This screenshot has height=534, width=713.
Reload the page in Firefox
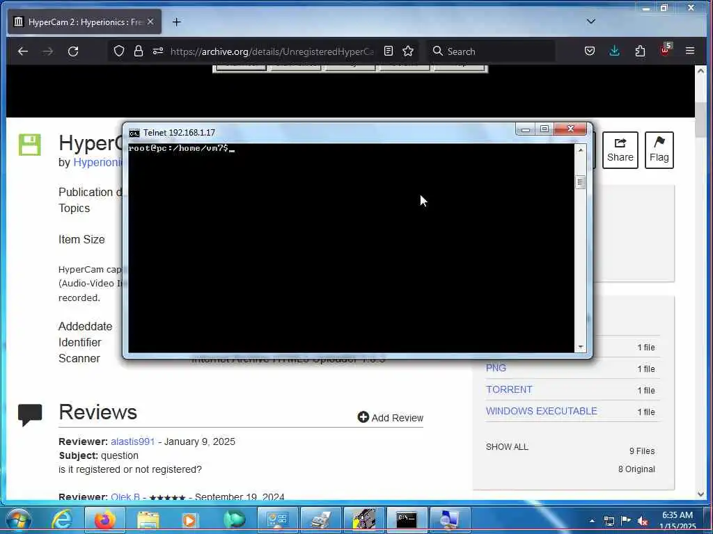[x=73, y=51]
